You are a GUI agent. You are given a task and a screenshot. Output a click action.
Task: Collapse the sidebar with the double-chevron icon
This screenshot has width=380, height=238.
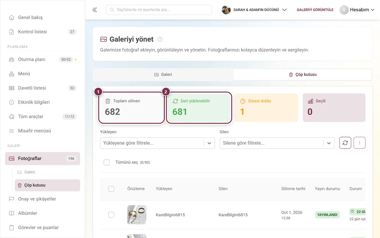pyautogui.click(x=95, y=10)
